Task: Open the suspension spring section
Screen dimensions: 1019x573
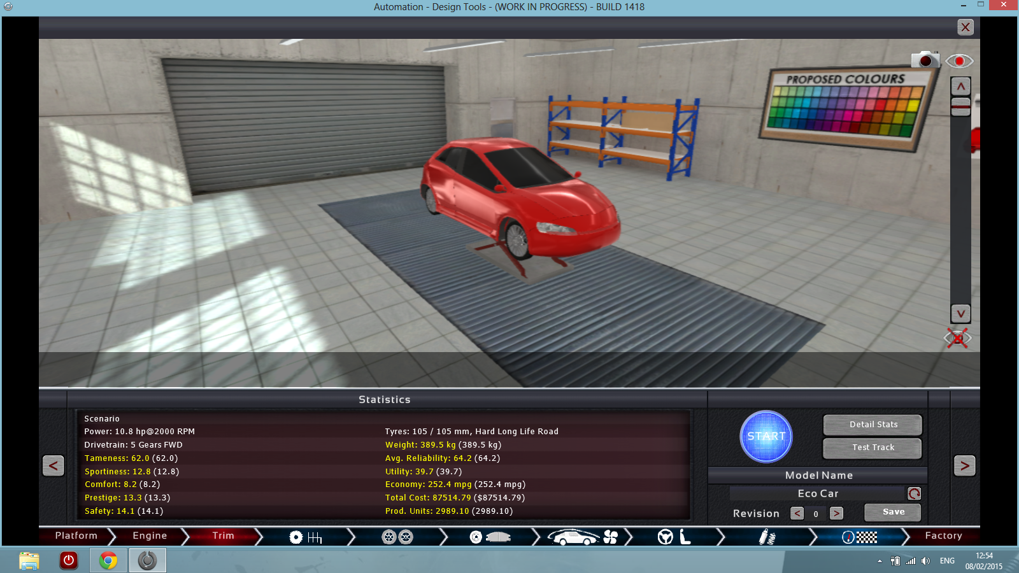Action: point(767,537)
